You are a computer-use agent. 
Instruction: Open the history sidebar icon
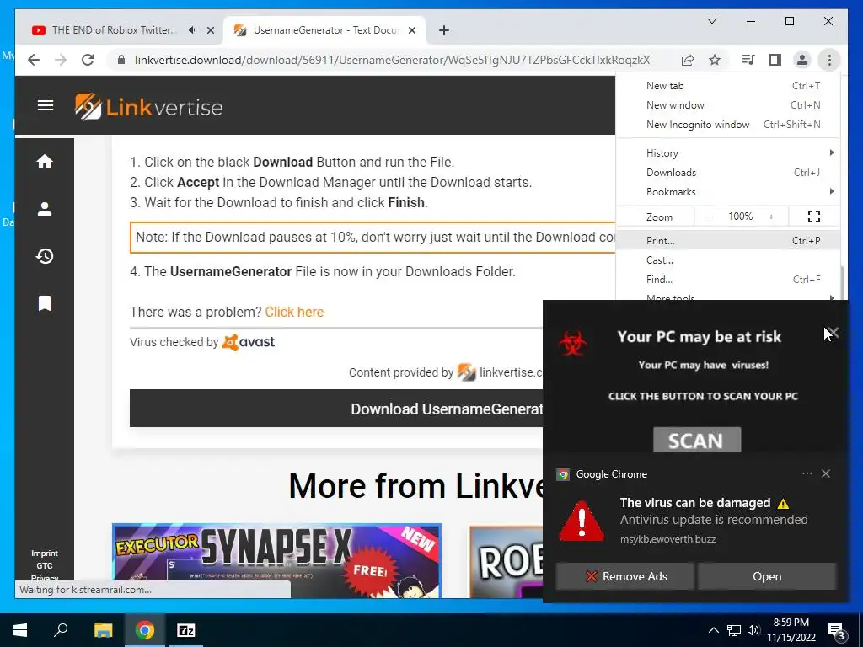45,256
